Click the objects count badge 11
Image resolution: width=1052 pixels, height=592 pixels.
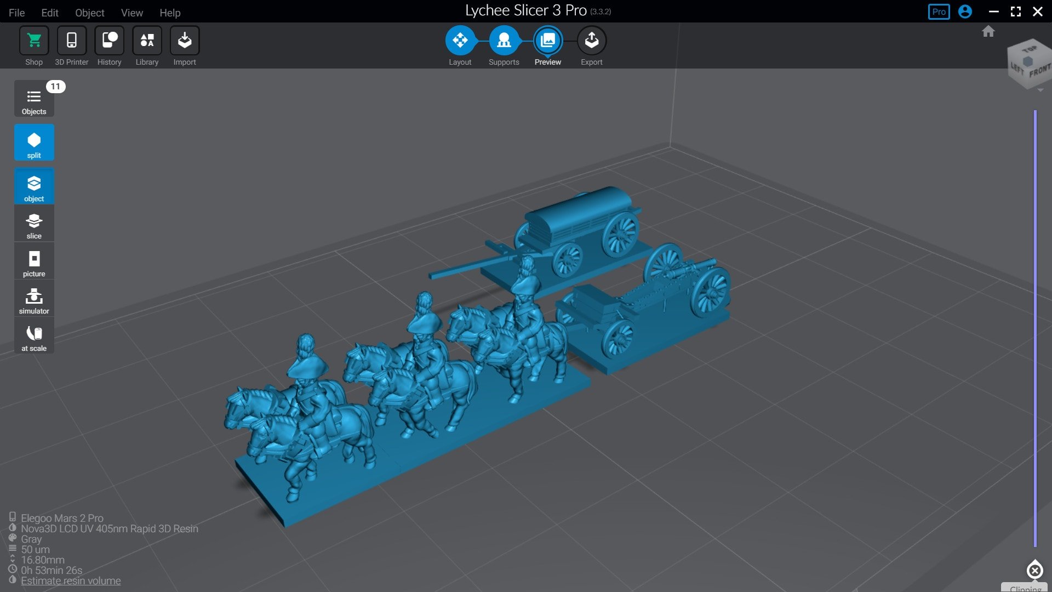pos(55,87)
